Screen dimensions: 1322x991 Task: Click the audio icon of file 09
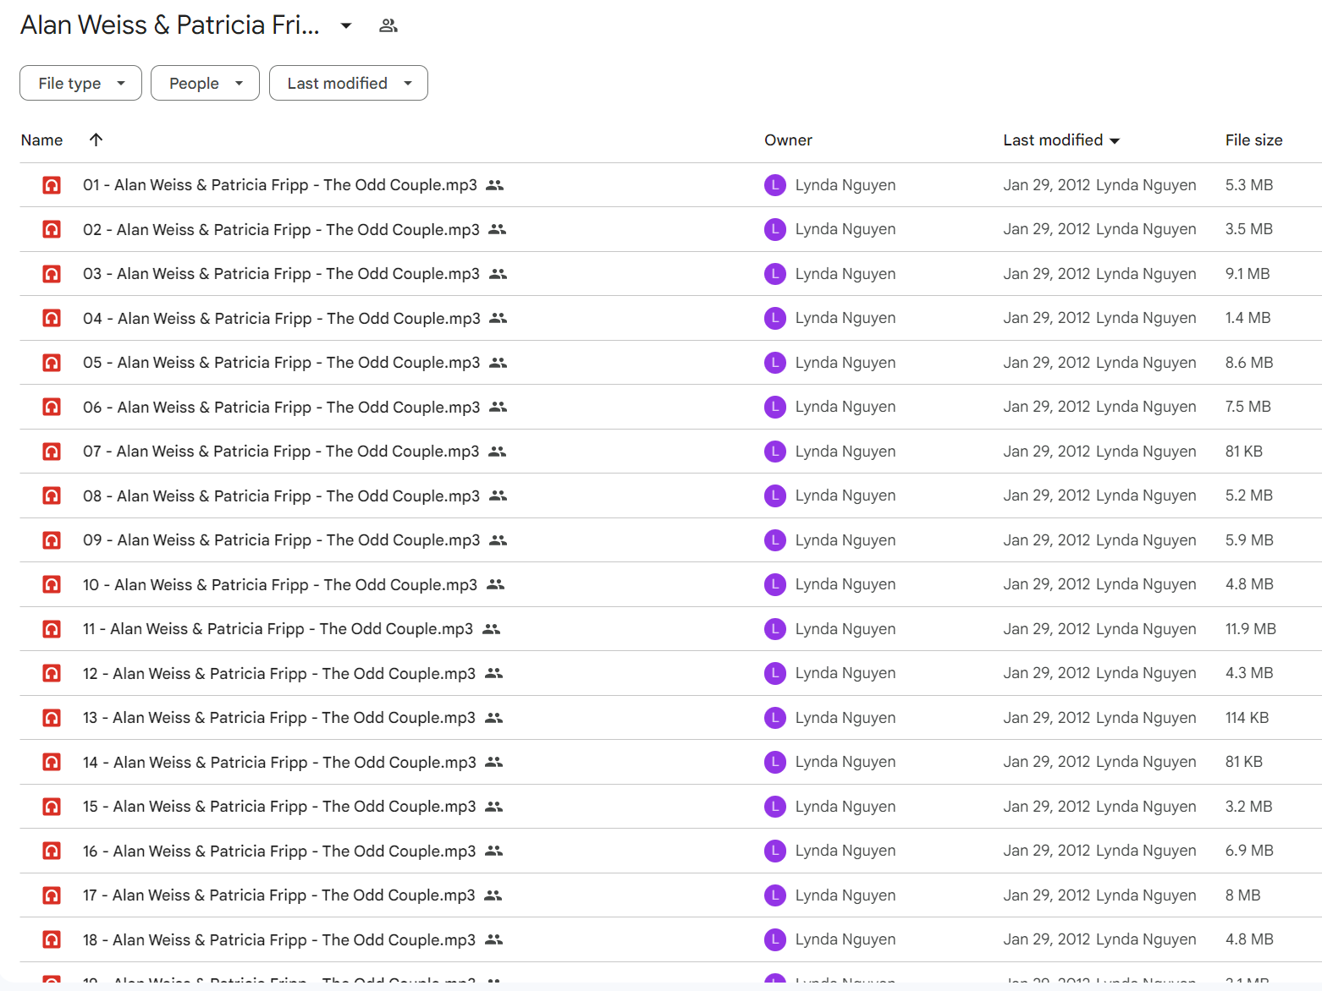click(52, 540)
